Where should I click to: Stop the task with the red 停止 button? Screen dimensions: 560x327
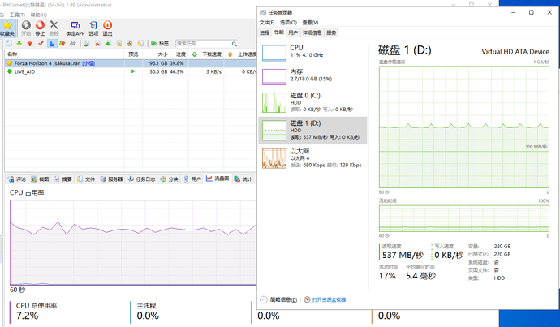click(40, 28)
